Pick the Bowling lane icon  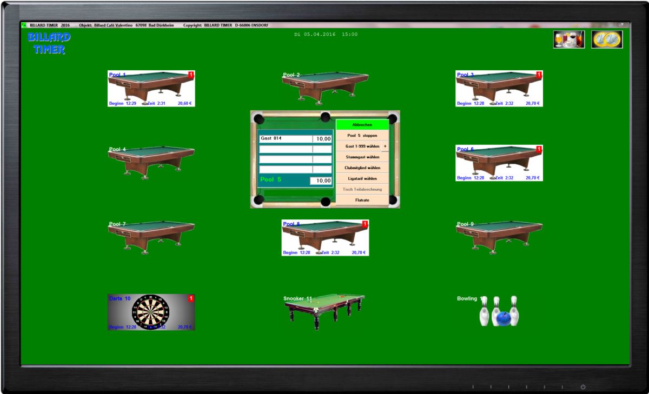click(499, 311)
